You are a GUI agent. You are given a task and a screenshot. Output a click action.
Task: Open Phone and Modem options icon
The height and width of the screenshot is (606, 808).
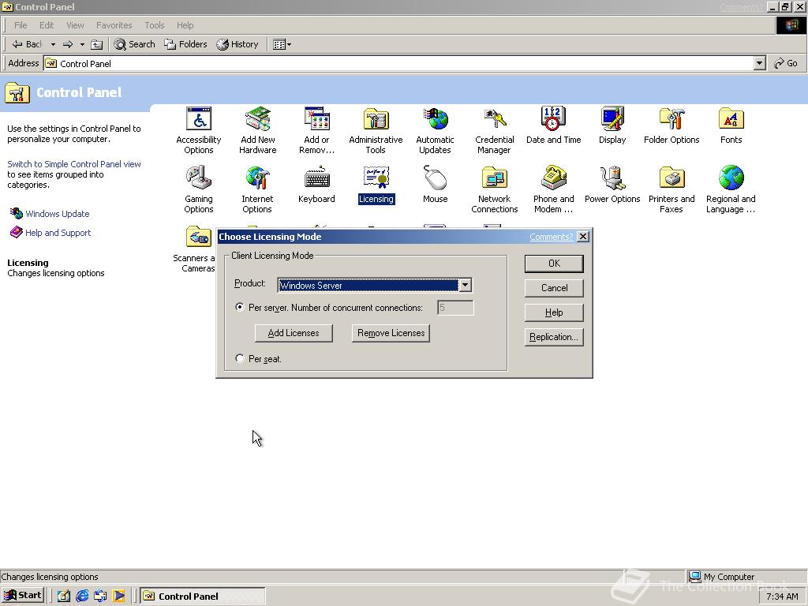pos(553,189)
